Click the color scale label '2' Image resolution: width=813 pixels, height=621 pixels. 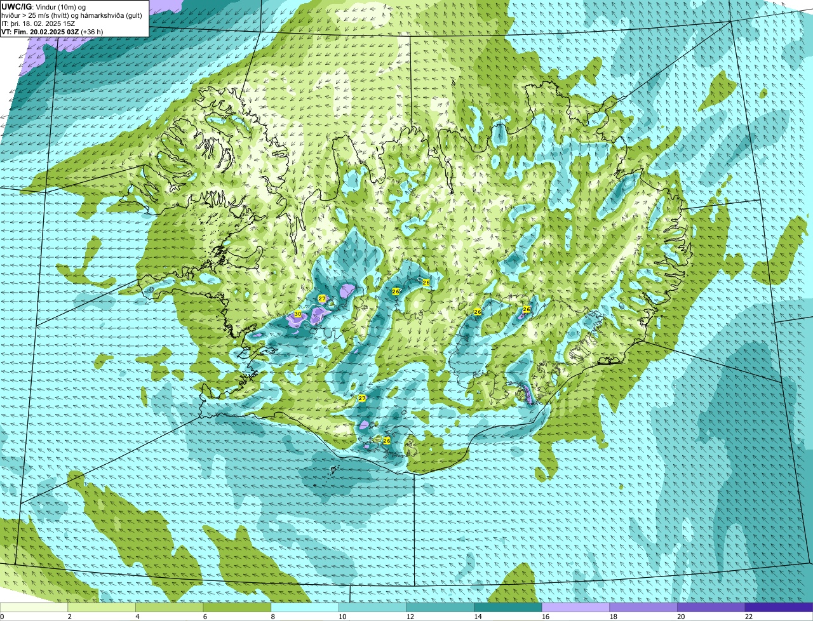point(69,617)
